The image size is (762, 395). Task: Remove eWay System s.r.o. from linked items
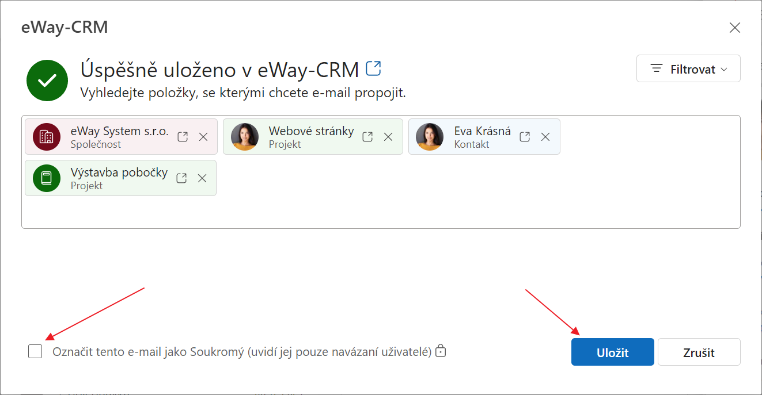(x=203, y=137)
